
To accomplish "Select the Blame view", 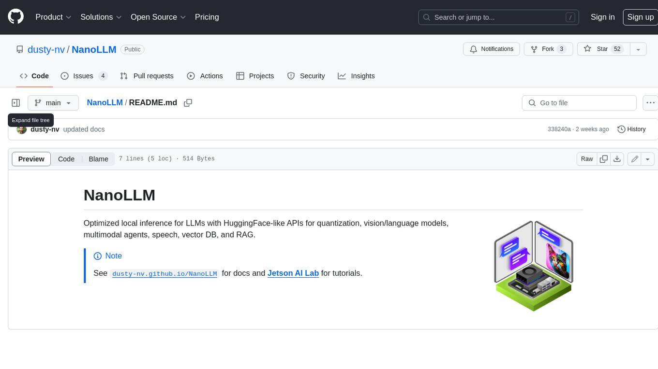I will [x=98, y=159].
